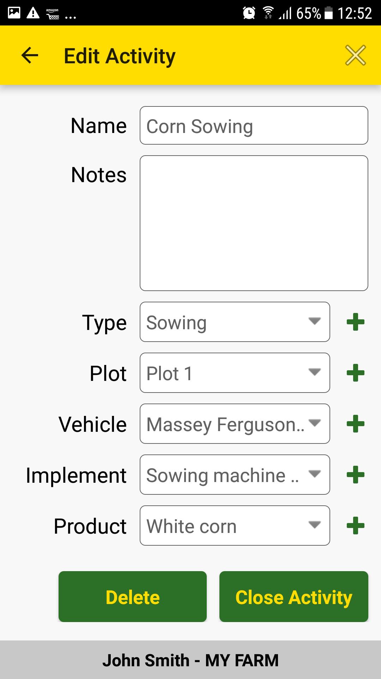The width and height of the screenshot is (381, 679).
Task: Expand the Implement dropdown with Sowing machine
Action: click(x=235, y=475)
